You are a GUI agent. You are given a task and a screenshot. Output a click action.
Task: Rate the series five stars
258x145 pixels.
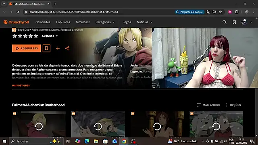(36, 36)
